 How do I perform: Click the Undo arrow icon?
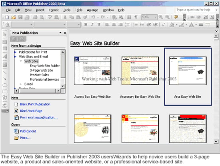point(93,17)
